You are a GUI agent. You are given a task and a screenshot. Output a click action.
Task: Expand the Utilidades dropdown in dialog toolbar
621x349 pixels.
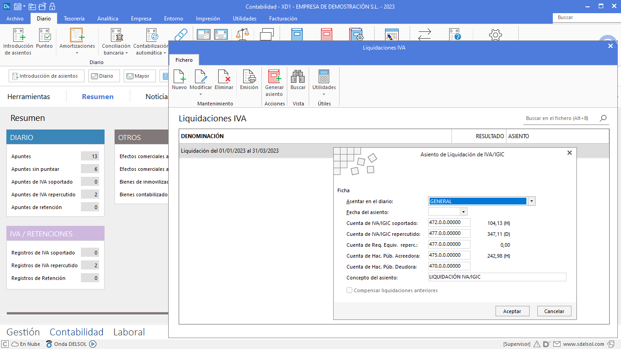(324, 94)
